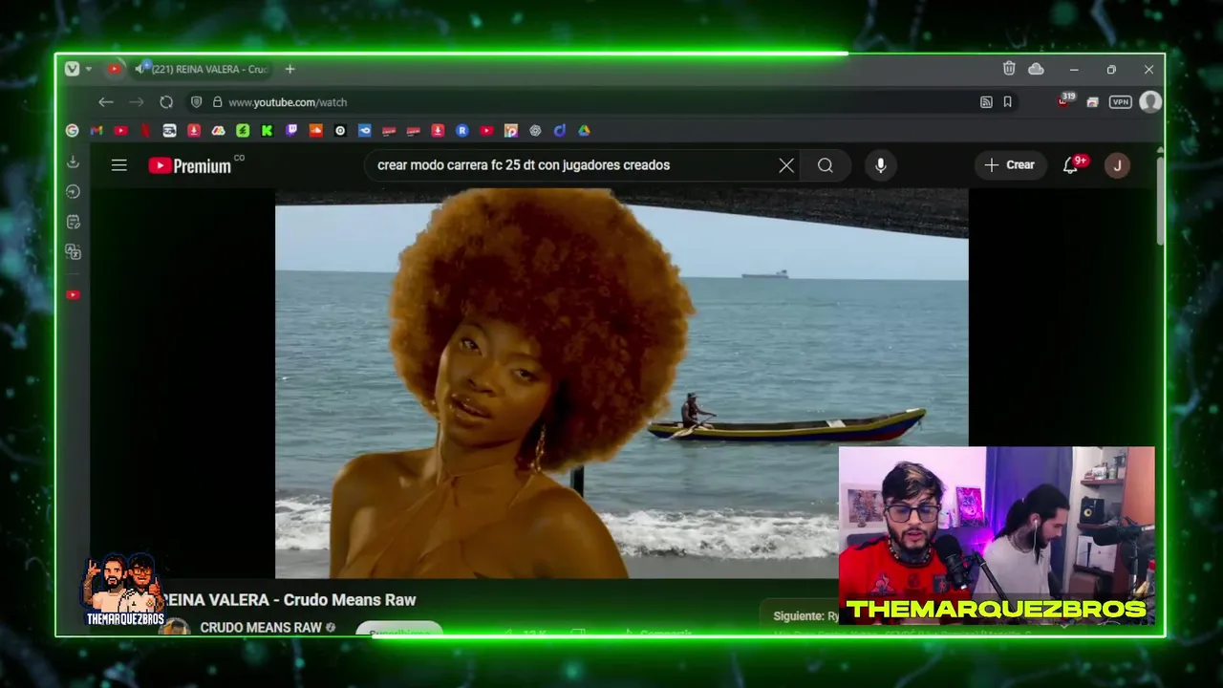Open the Translate panel in the sidebar

(73, 252)
